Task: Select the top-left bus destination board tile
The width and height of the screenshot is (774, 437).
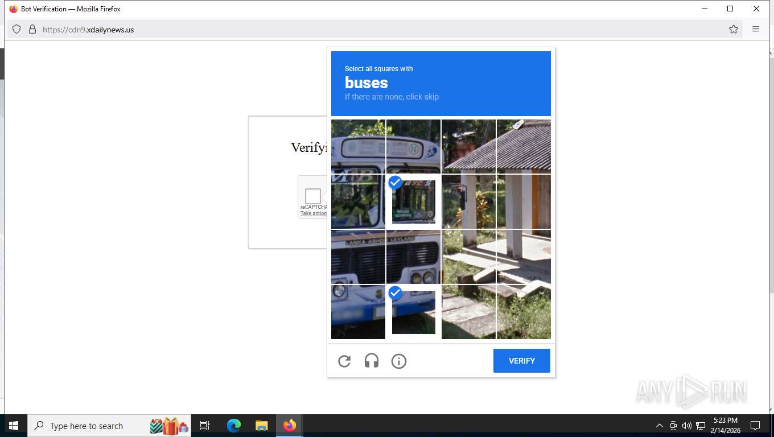Action: 358,146
